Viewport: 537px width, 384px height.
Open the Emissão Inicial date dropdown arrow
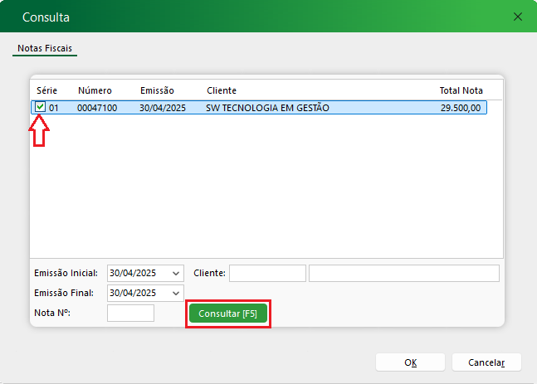click(176, 274)
